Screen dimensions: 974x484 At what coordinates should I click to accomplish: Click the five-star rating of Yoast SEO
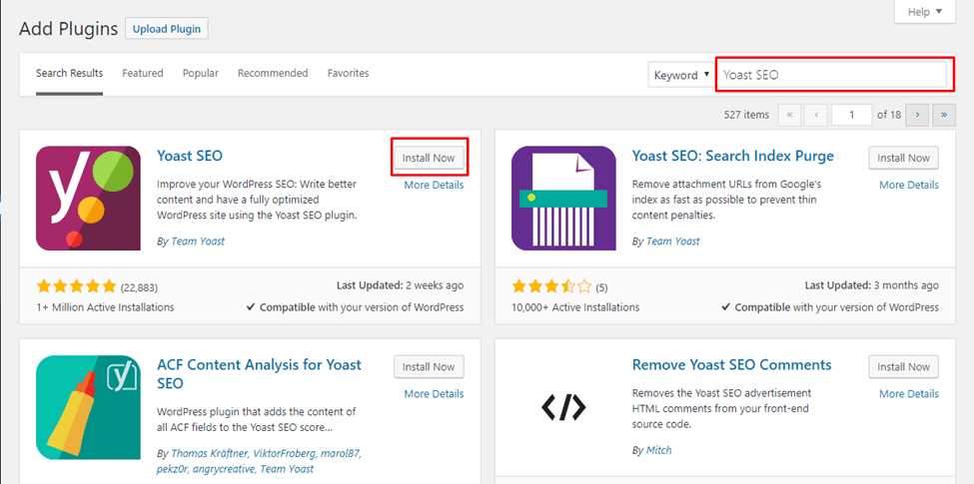point(76,286)
